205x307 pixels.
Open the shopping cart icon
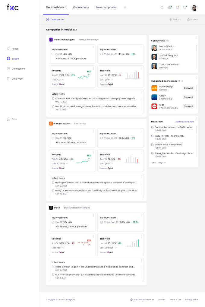click(x=184, y=8)
